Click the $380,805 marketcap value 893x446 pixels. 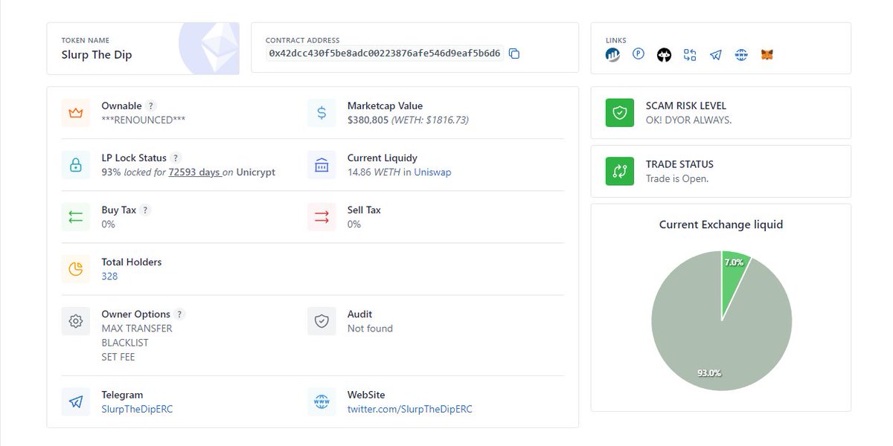(x=368, y=120)
